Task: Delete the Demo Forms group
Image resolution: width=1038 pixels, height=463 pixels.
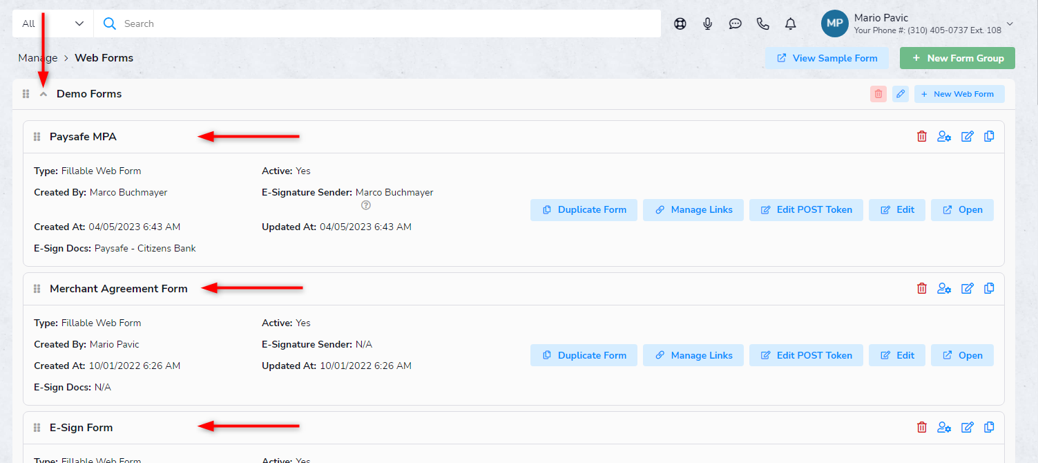Action: tap(878, 94)
